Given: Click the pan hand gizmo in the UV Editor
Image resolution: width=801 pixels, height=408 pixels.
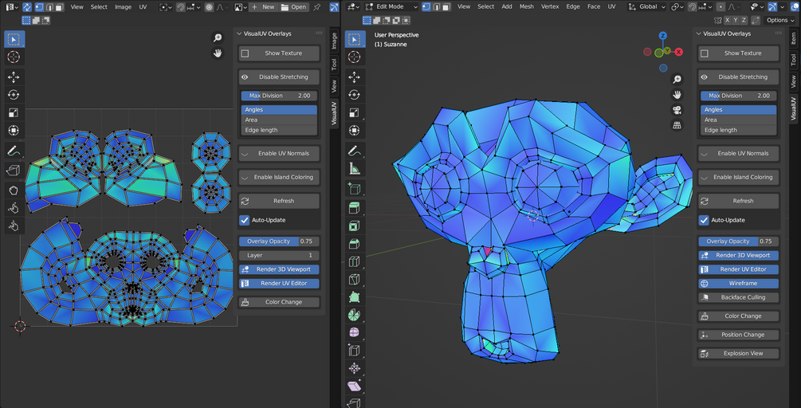Looking at the screenshot, I should 218,53.
